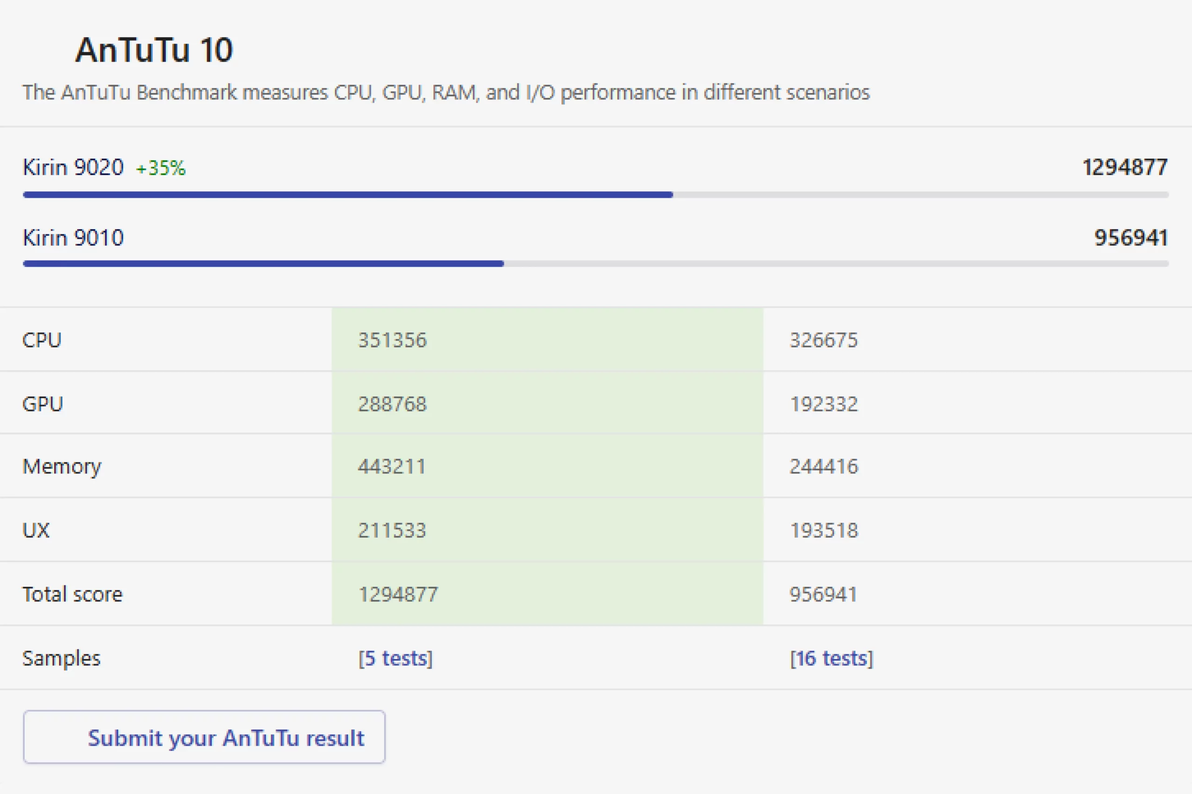Image resolution: width=1192 pixels, height=794 pixels.
Task: Click the Kirin 9010 UX score 193518
Action: 824,530
